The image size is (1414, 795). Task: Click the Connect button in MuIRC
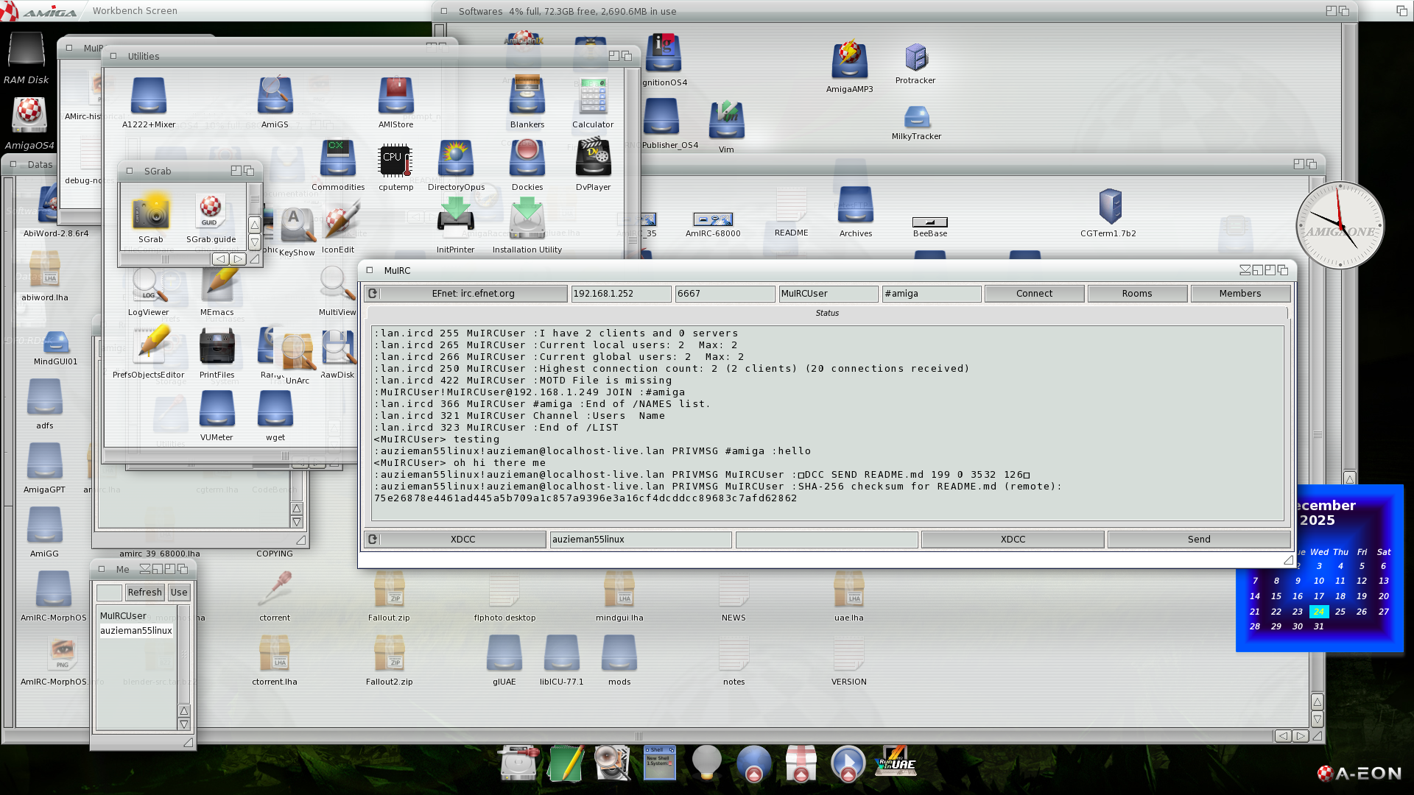click(x=1034, y=294)
